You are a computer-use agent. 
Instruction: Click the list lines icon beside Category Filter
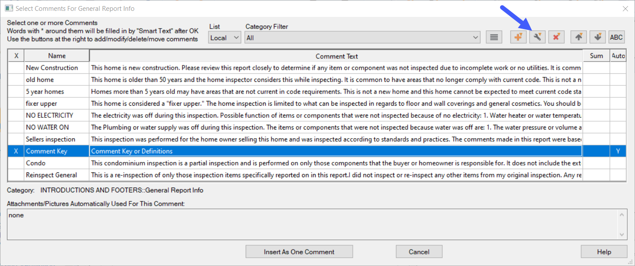[494, 37]
